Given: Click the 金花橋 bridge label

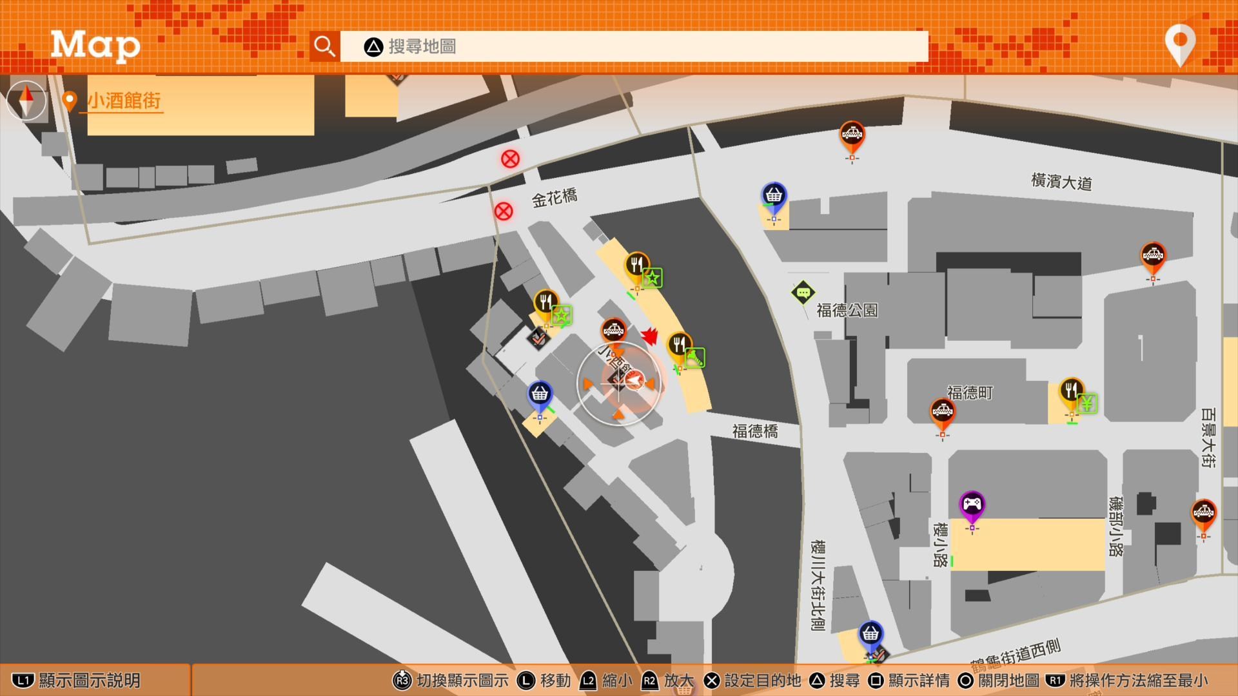Looking at the screenshot, I should (555, 197).
